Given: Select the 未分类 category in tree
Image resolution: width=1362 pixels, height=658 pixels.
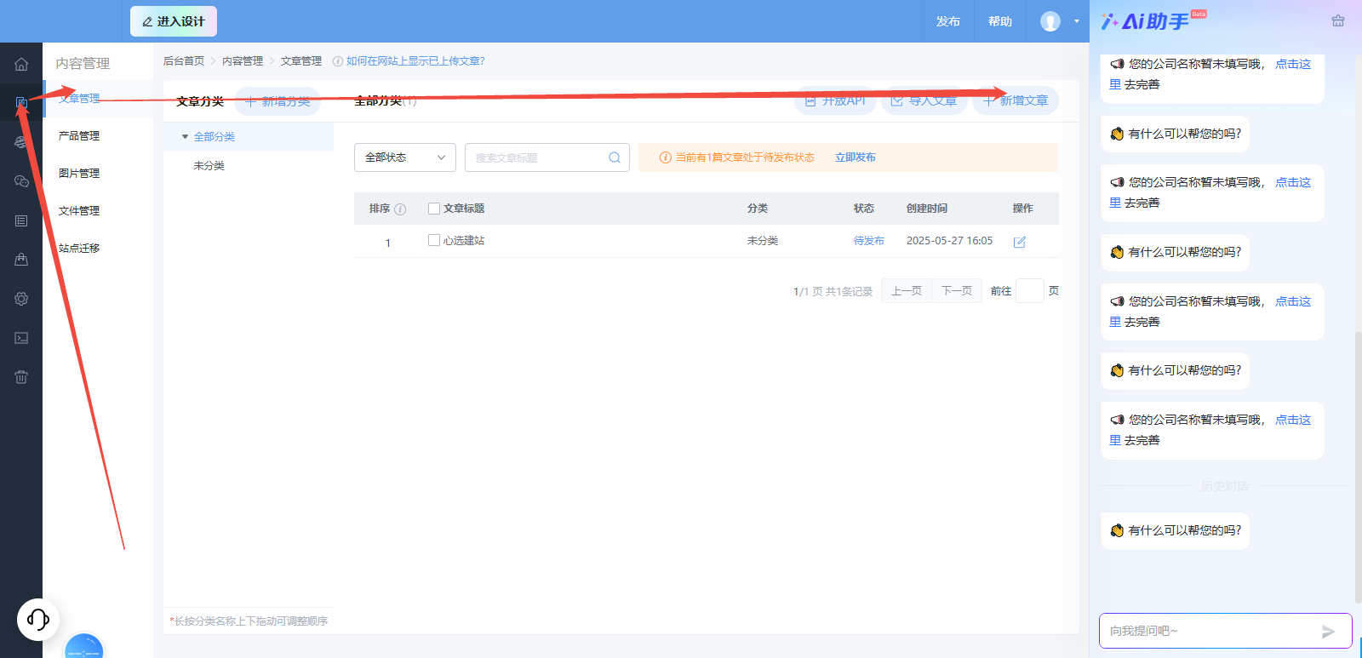Looking at the screenshot, I should [209, 166].
